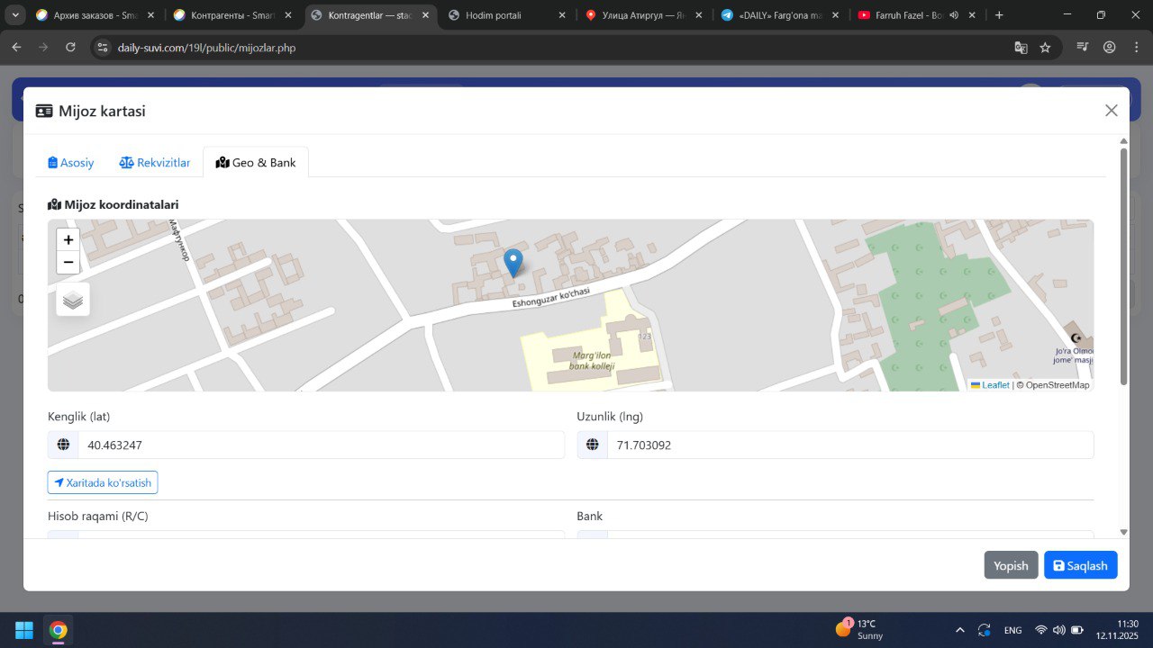This screenshot has height=648, width=1153.
Task: Click the Xaritada ko'rsatish button
Action: point(103,482)
